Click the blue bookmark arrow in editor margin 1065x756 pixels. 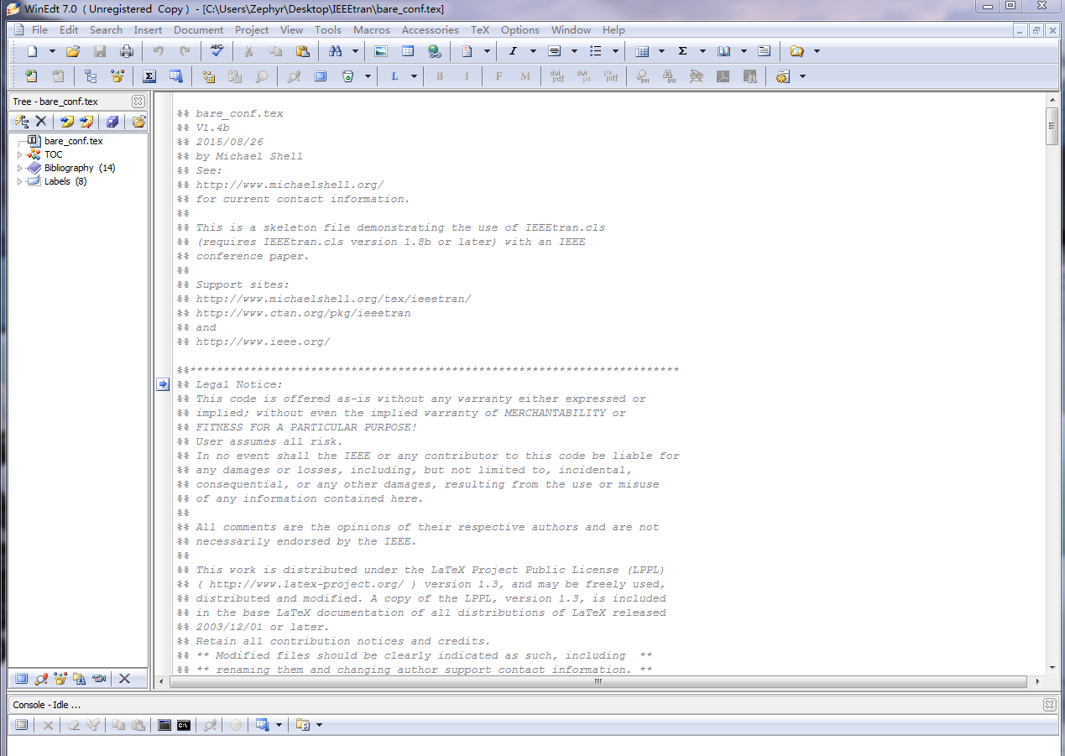[163, 384]
